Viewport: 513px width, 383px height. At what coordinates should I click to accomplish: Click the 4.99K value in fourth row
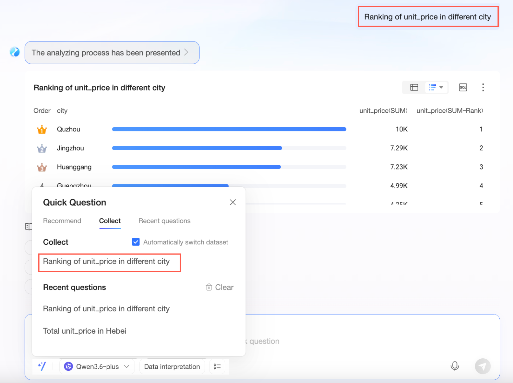(x=399, y=186)
